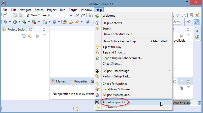Open Project Explorer view menu triangle
Viewport: 203px width, 113px height.
click(x=45, y=35)
